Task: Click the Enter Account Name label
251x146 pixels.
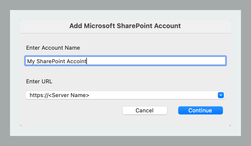Action: tap(53, 48)
